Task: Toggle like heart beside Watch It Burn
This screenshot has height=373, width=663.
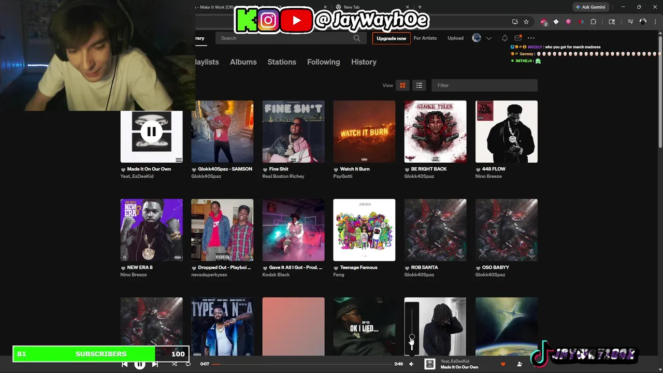Action: [x=336, y=169]
